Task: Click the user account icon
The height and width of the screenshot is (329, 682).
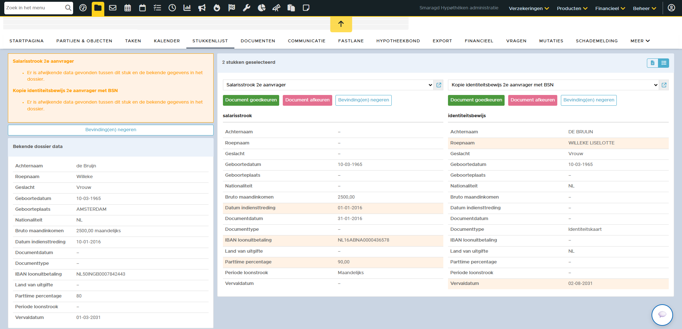Action: coord(671,8)
